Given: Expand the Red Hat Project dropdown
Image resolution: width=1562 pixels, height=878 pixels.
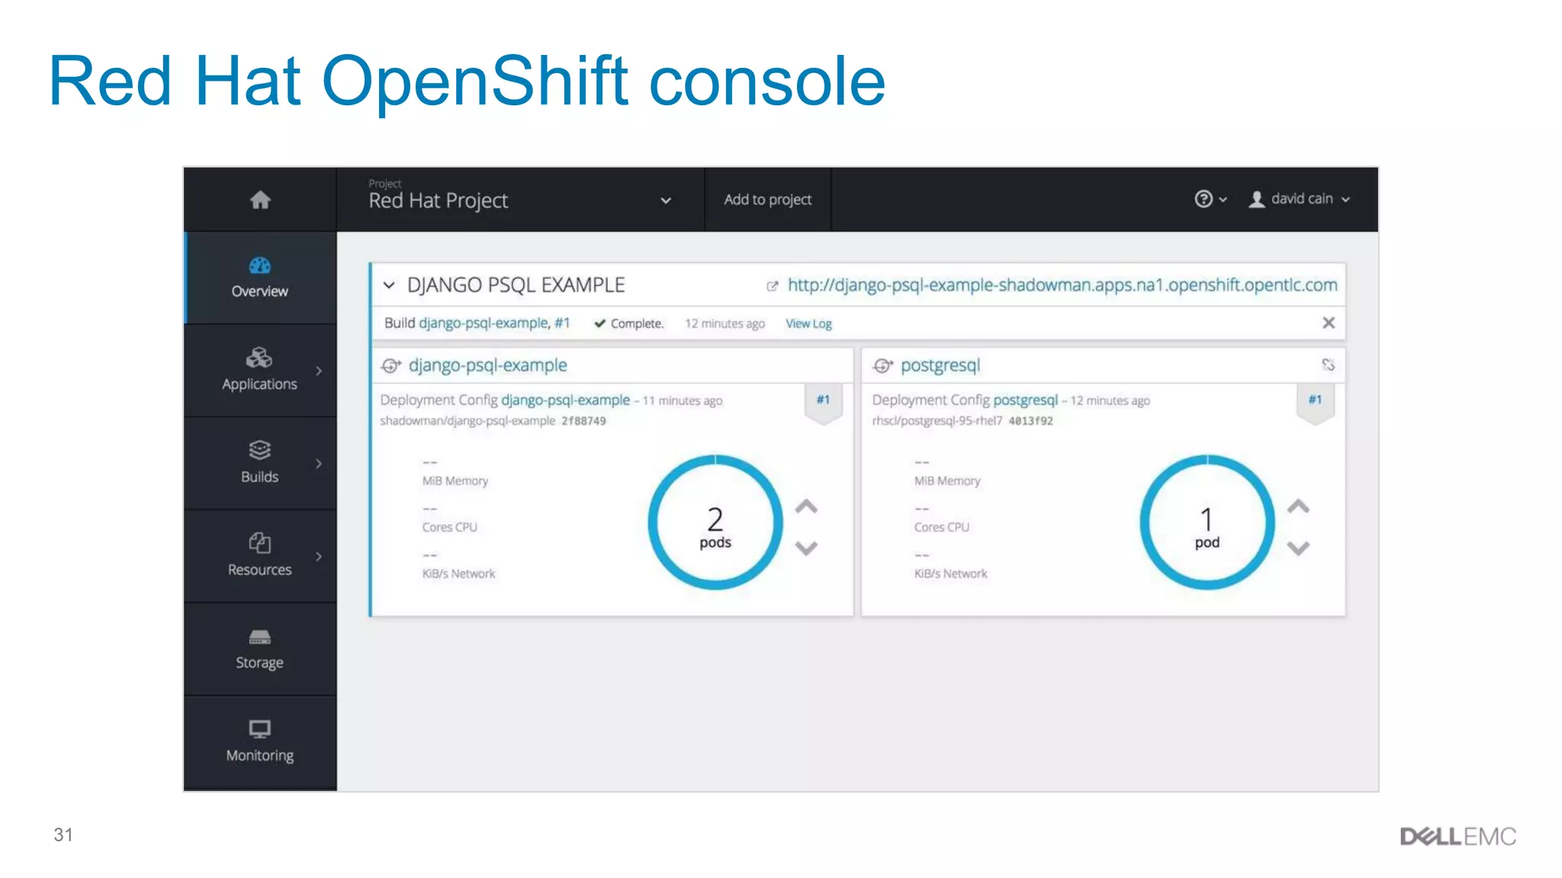Looking at the screenshot, I should tap(520, 200).
